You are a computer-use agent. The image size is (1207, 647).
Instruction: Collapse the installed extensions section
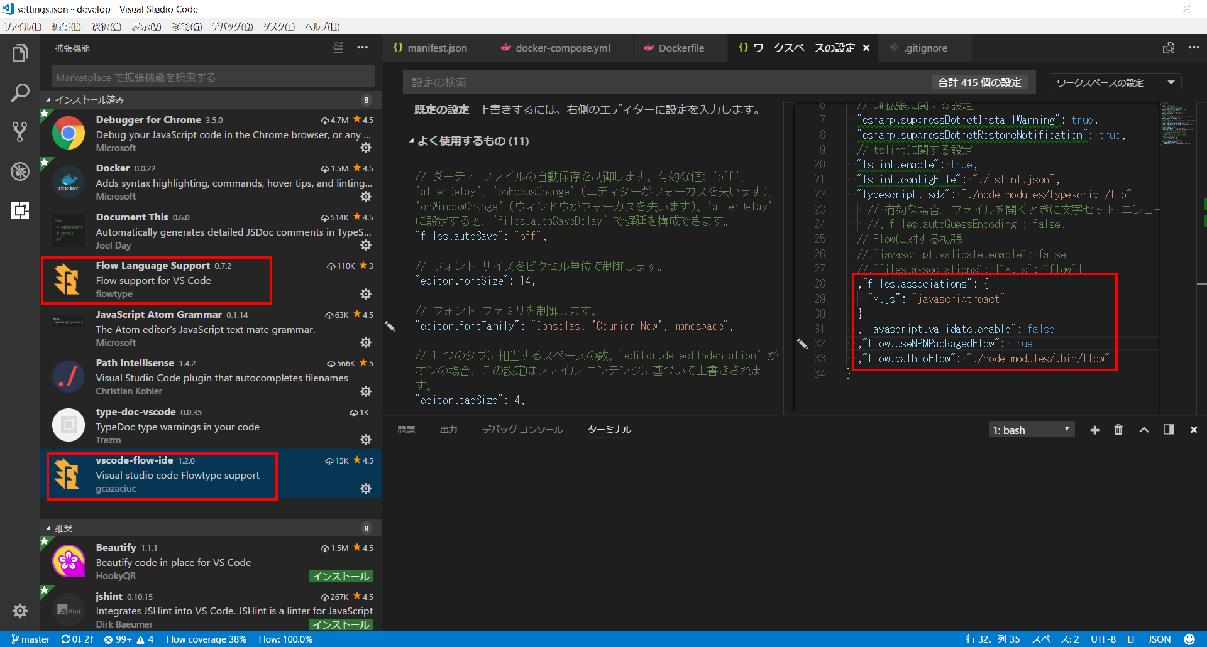click(x=211, y=100)
